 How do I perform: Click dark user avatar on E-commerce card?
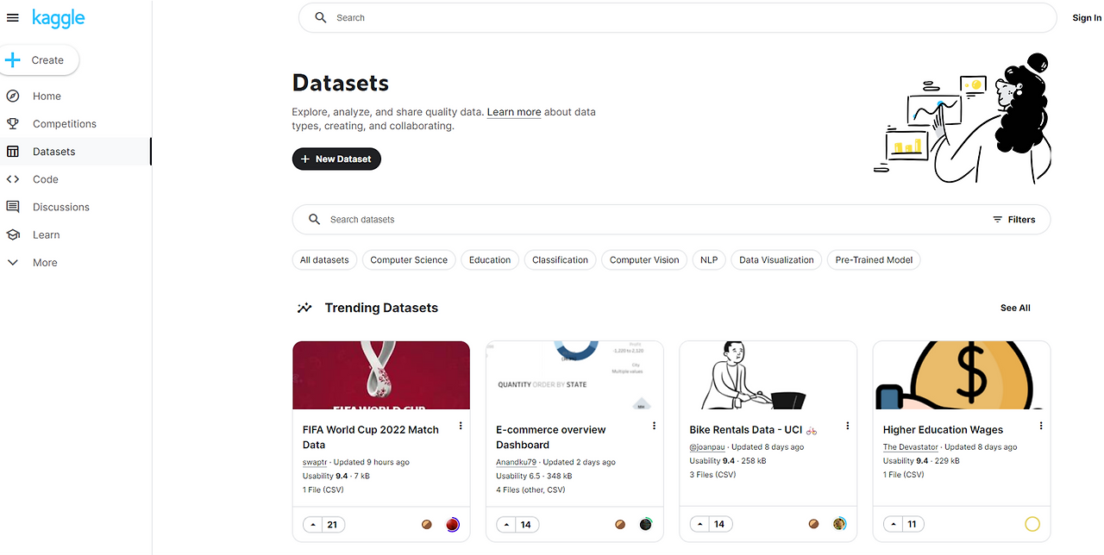(645, 524)
